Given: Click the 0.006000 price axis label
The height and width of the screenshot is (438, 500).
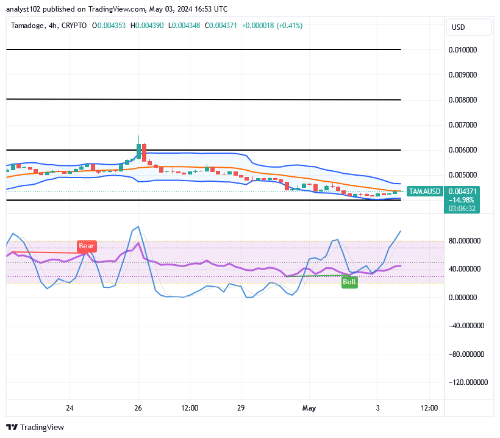Looking at the screenshot, I should 463,150.
